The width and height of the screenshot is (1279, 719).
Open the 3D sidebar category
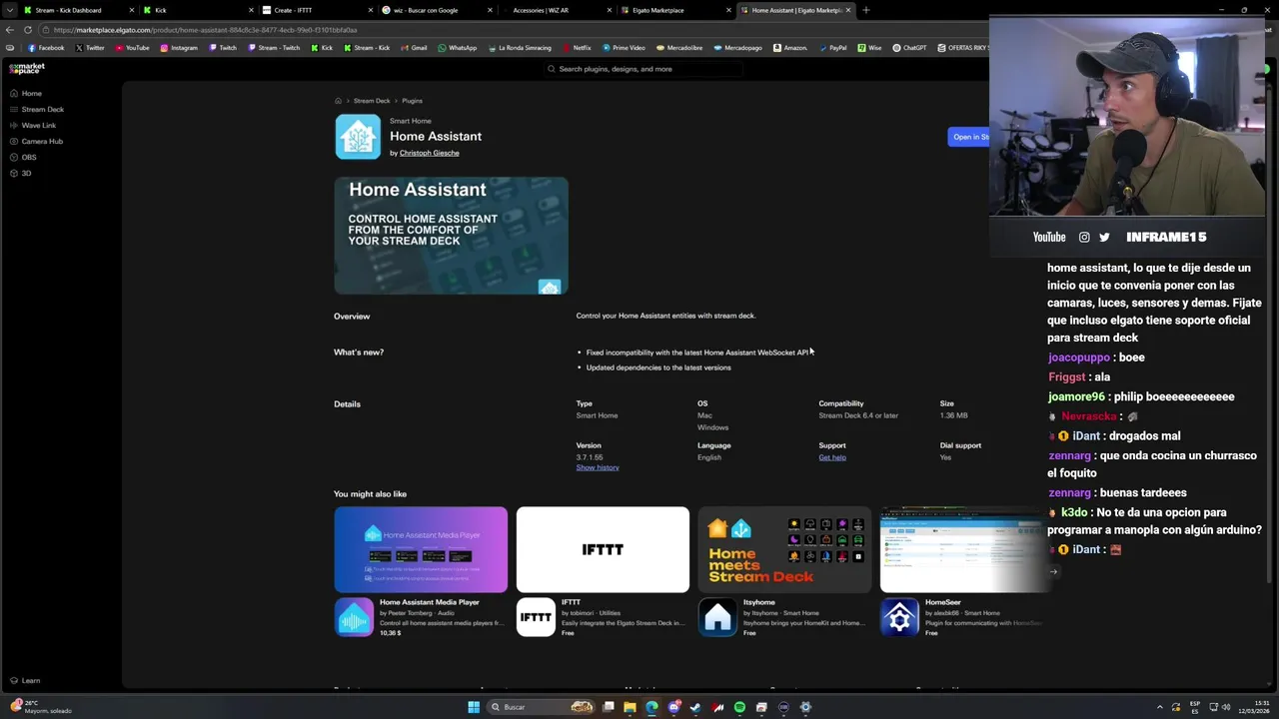20,173
